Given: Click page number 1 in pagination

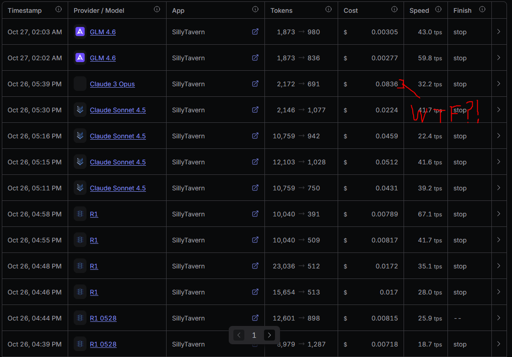Looking at the screenshot, I should point(254,335).
